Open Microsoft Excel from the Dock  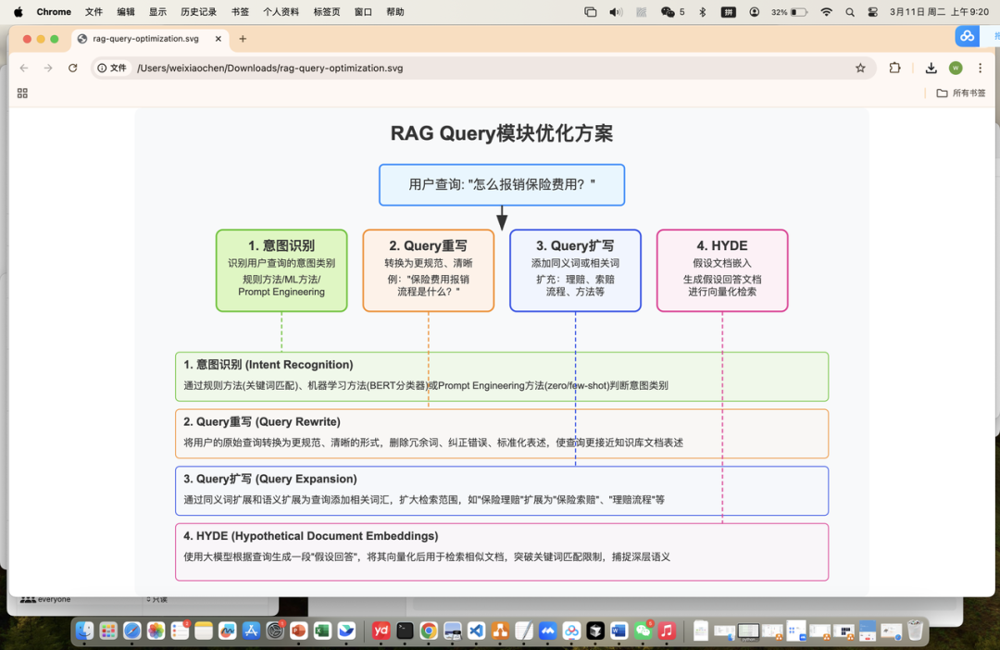tap(321, 631)
